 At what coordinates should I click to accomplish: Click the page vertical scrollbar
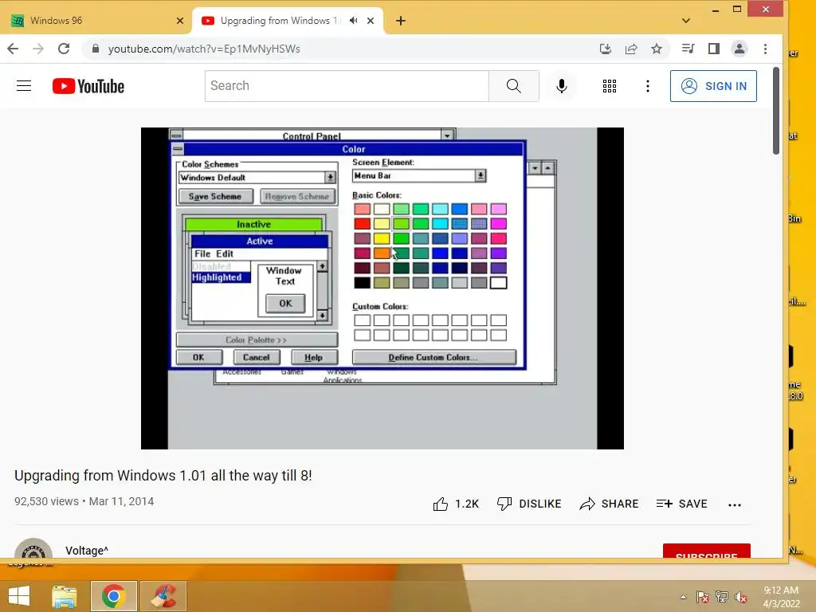[x=776, y=110]
